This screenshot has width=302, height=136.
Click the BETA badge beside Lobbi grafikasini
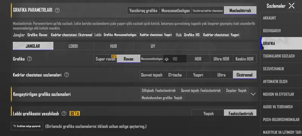75,113
